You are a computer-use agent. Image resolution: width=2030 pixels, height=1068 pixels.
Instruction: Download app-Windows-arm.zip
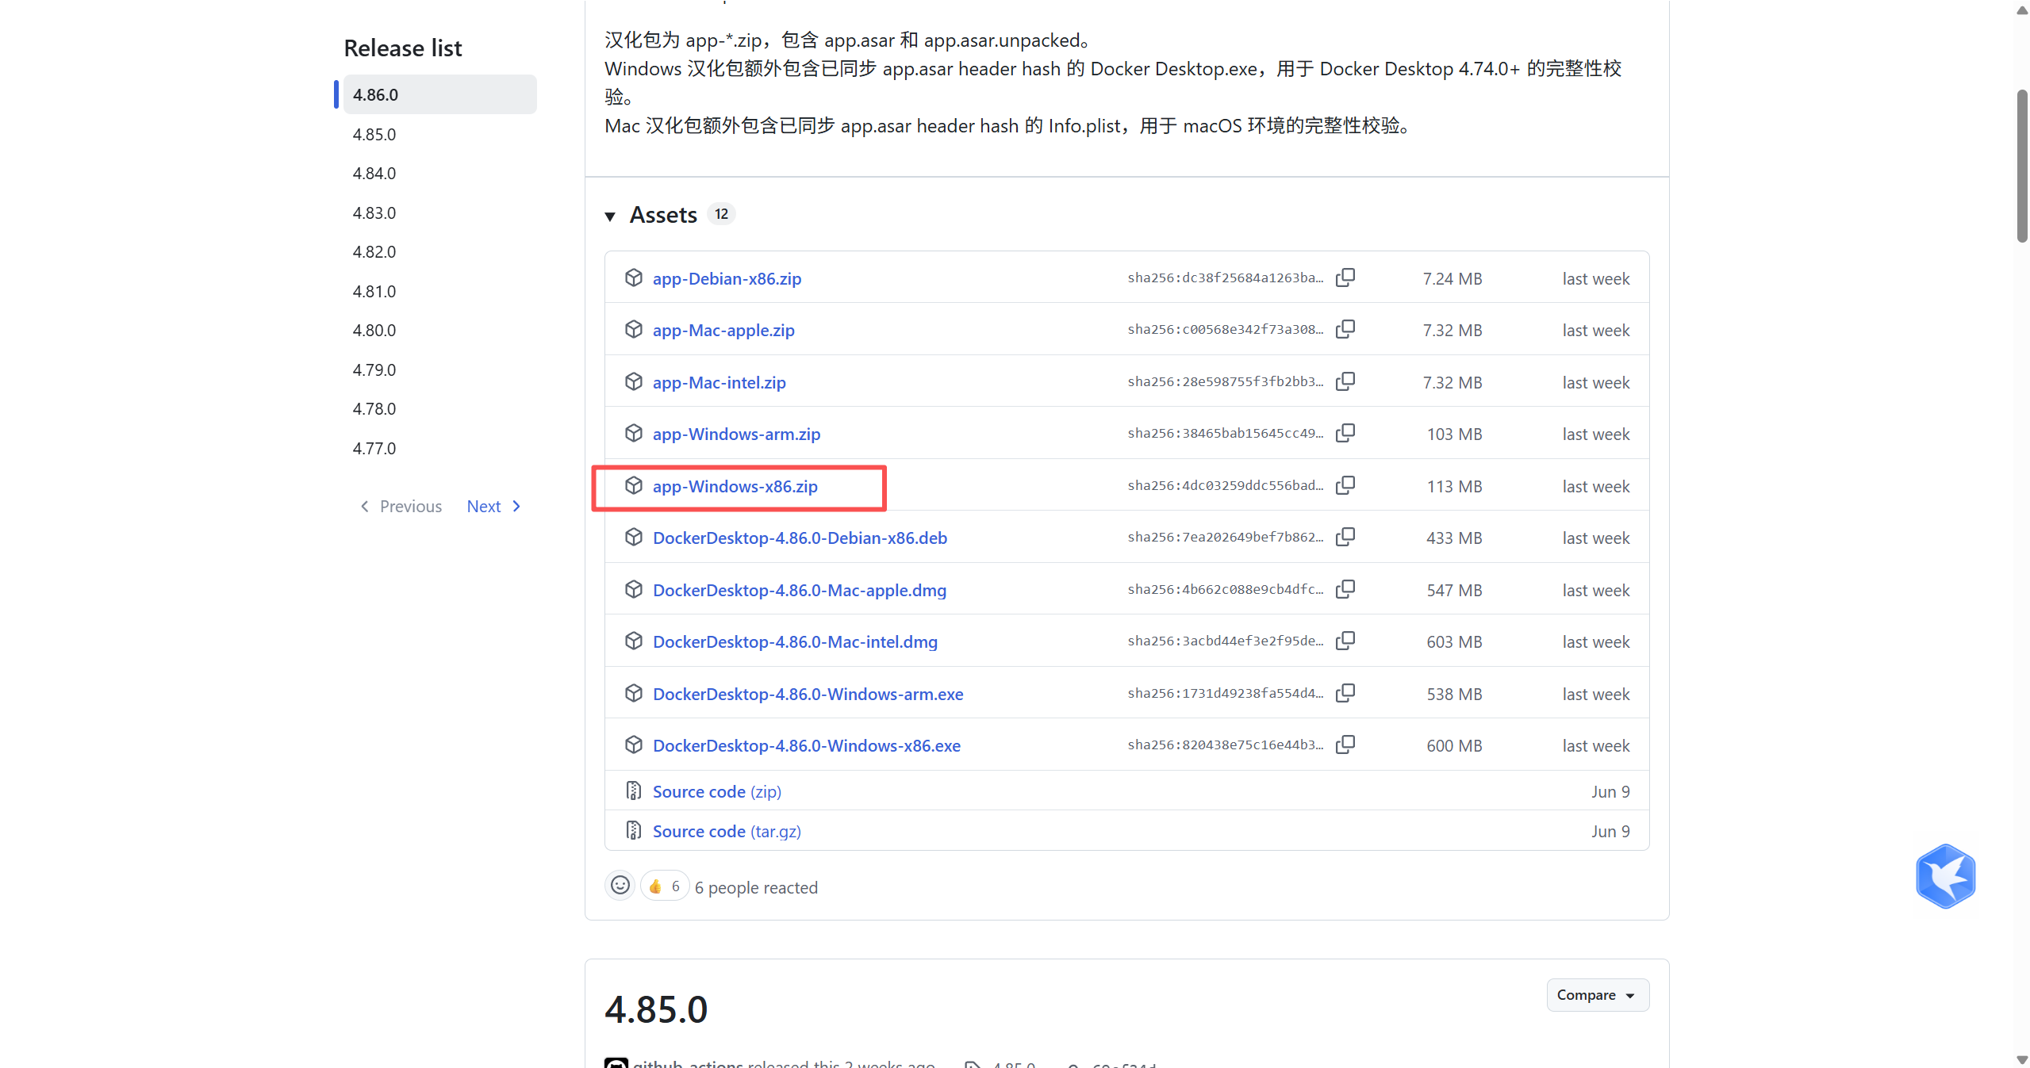[x=736, y=434]
